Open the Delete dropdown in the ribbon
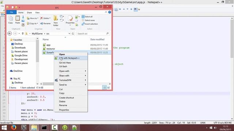The height and width of the screenshot is (131, 234). pos(45,18)
